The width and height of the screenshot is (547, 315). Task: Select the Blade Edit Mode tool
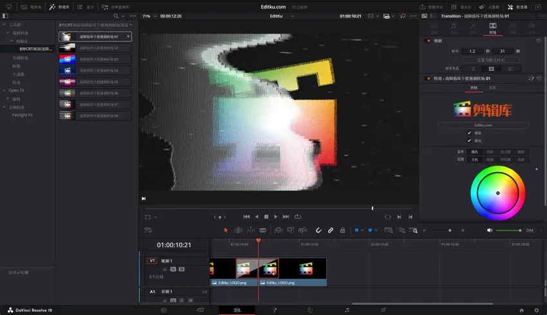263,230
